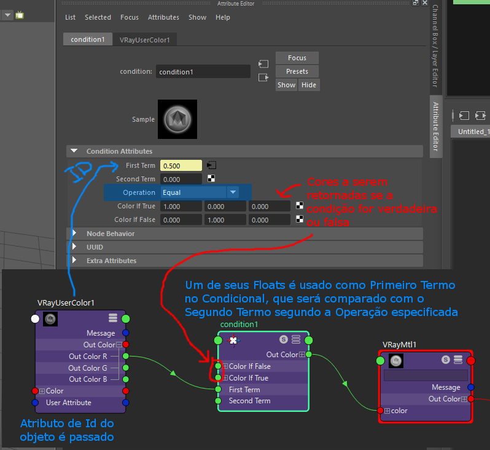Click the view mode icon on the VRayUserColor1 node
490x450 pixels.
[x=113, y=318]
